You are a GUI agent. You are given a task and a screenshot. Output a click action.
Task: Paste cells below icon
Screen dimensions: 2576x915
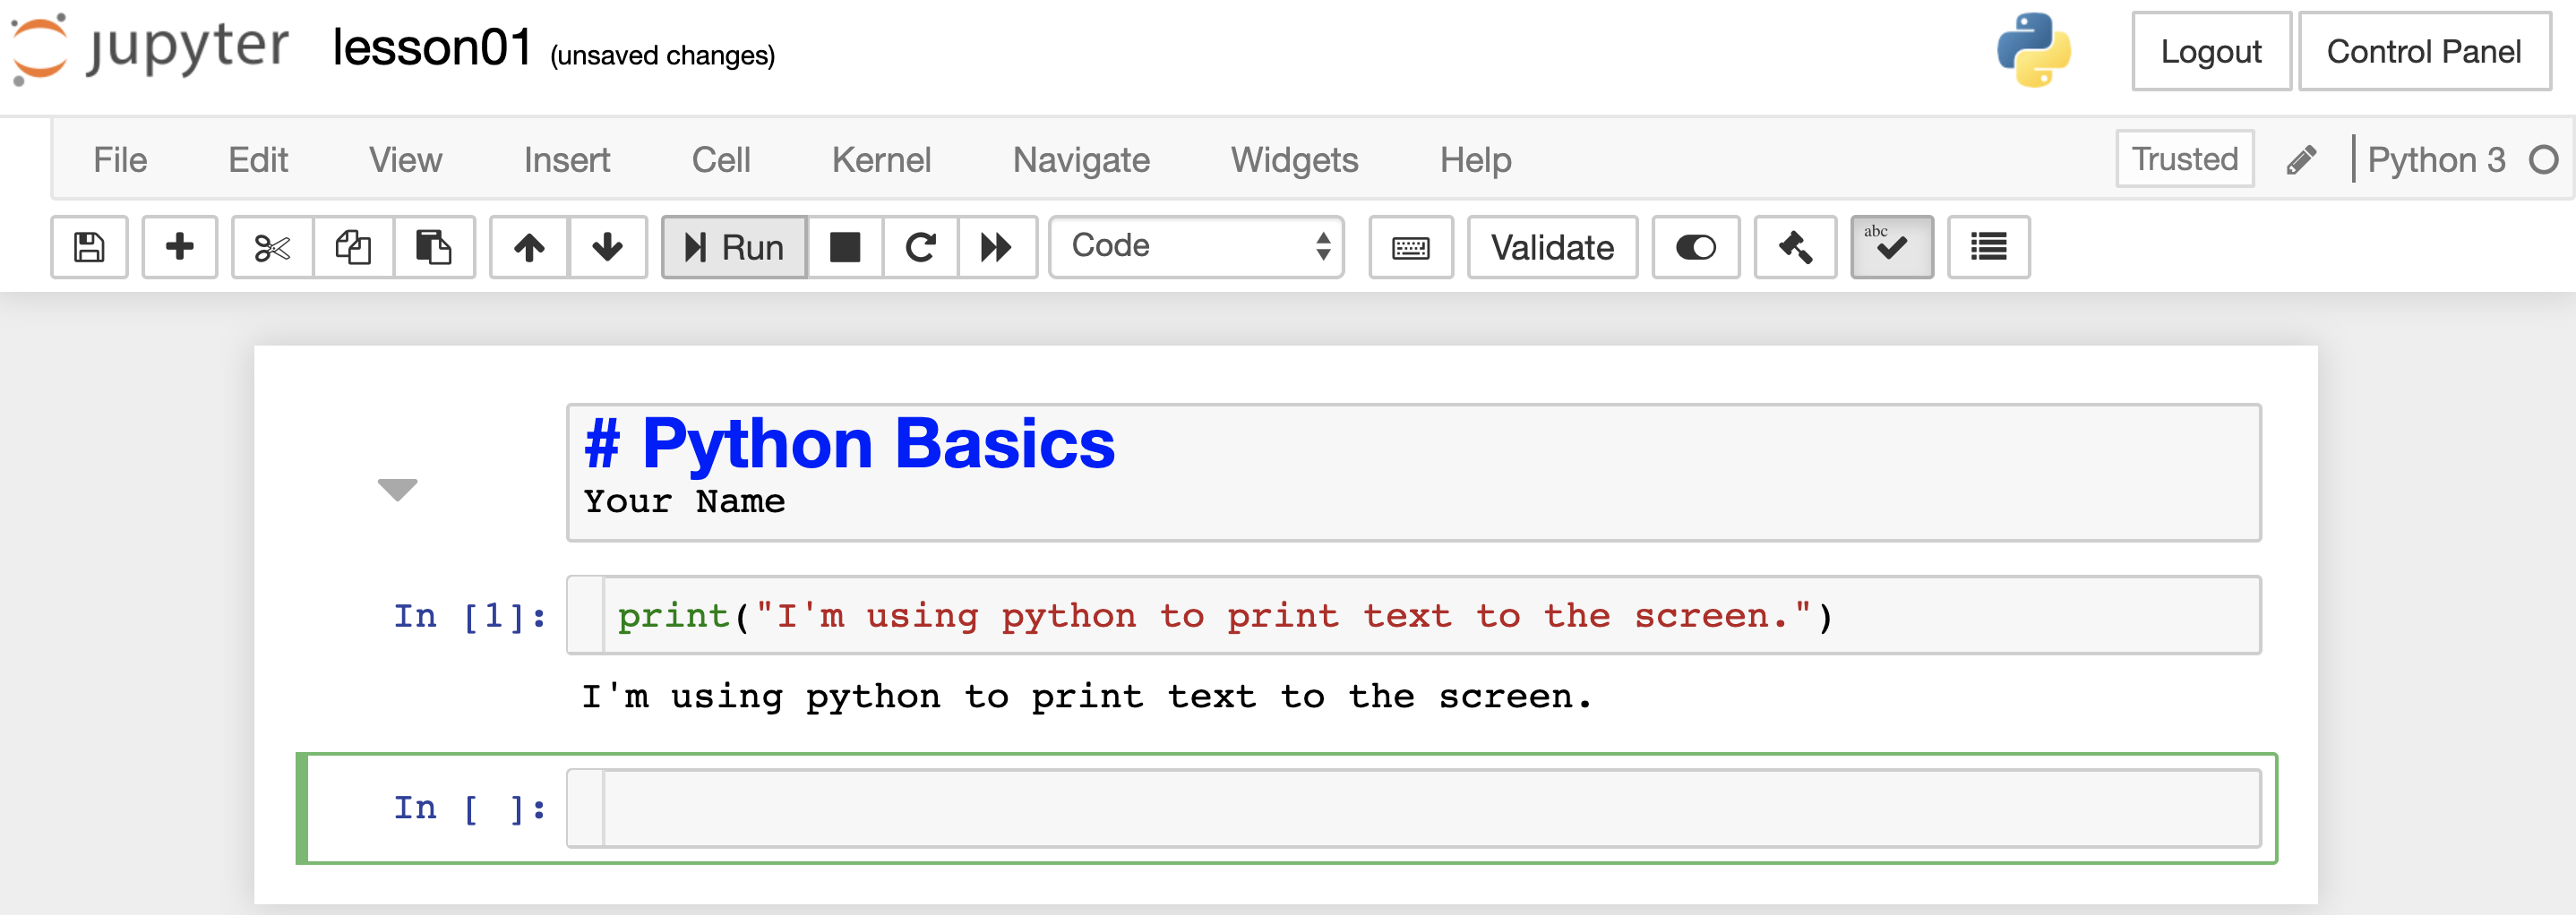coord(433,247)
